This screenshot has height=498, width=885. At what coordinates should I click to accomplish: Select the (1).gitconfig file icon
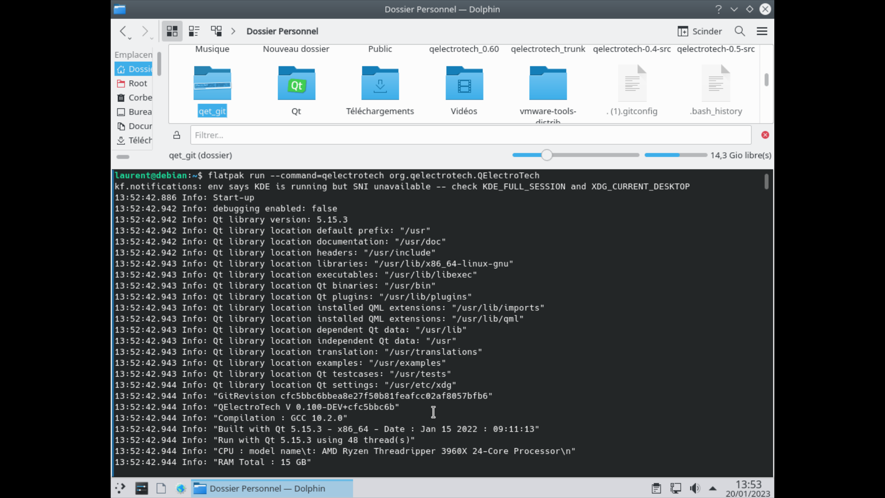pos(632,83)
